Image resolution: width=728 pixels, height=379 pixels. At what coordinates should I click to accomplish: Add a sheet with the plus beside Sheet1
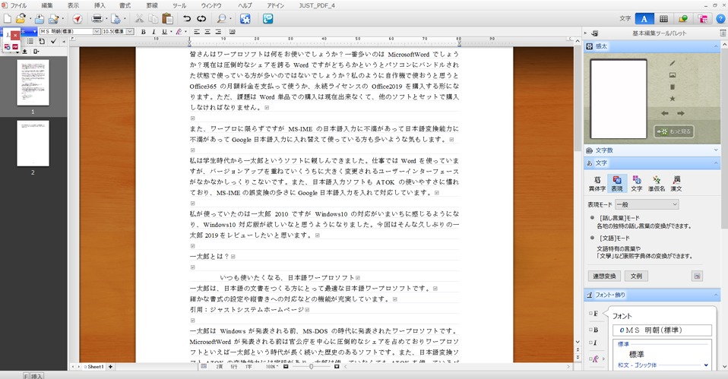pyautogui.click(x=110, y=367)
